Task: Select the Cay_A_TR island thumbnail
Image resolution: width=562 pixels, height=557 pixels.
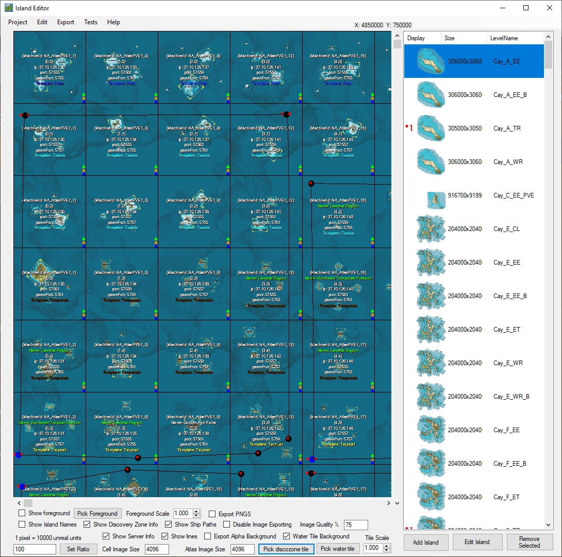Action: coord(431,128)
